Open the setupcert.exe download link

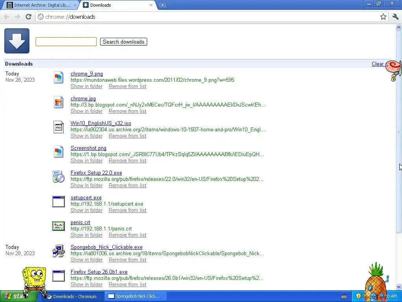(86, 198)
